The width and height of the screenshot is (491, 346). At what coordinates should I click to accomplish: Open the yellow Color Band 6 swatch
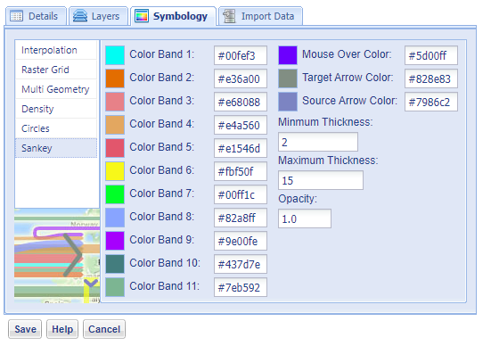(115, 171)
